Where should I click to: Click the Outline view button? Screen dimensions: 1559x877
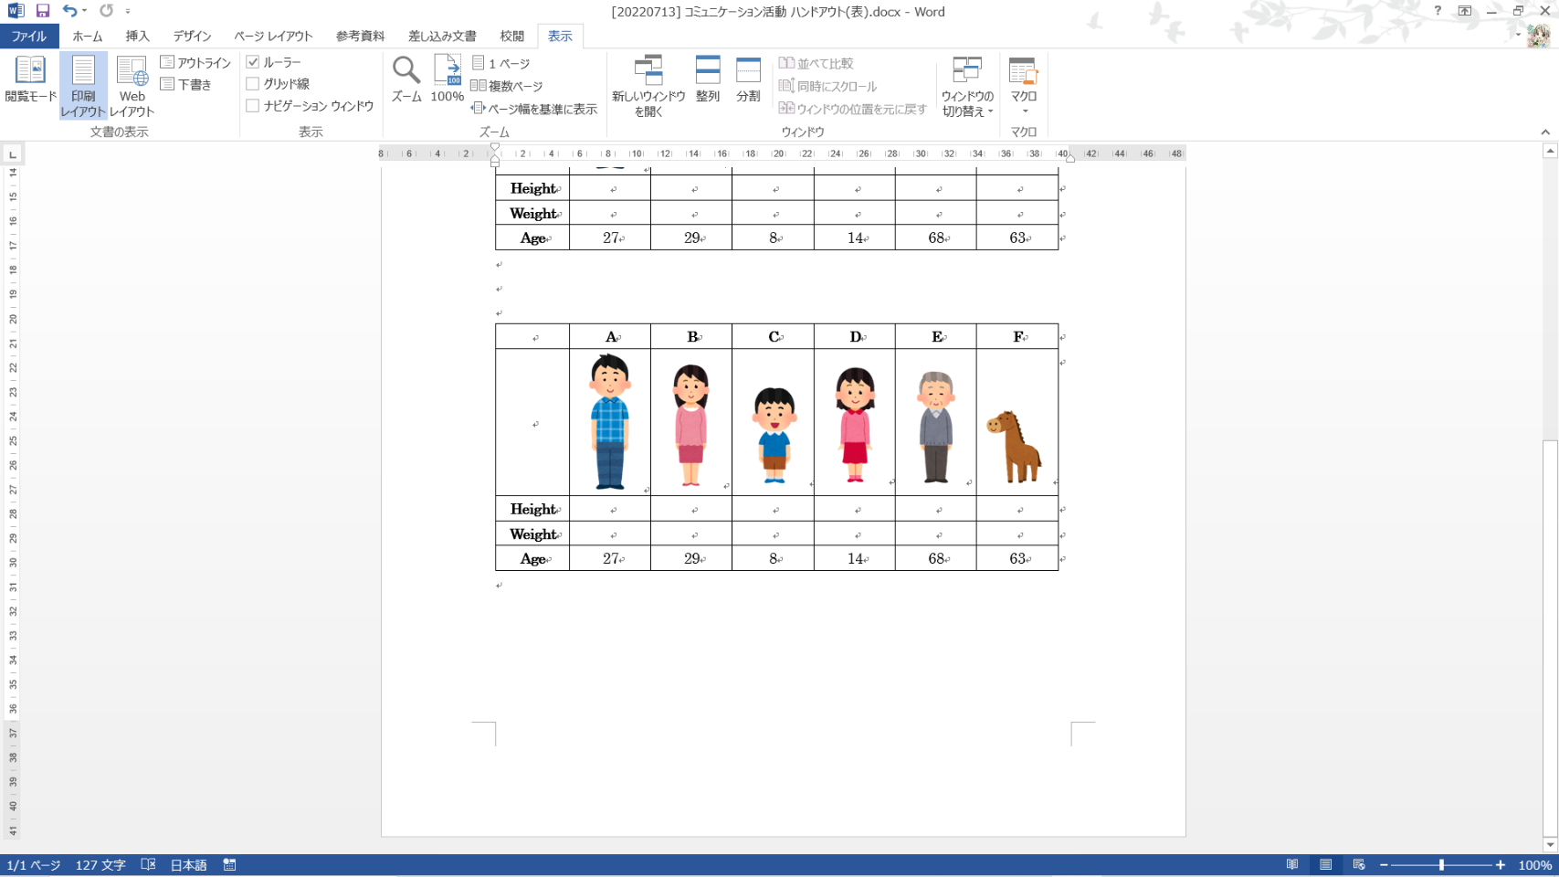pos(195,62)
